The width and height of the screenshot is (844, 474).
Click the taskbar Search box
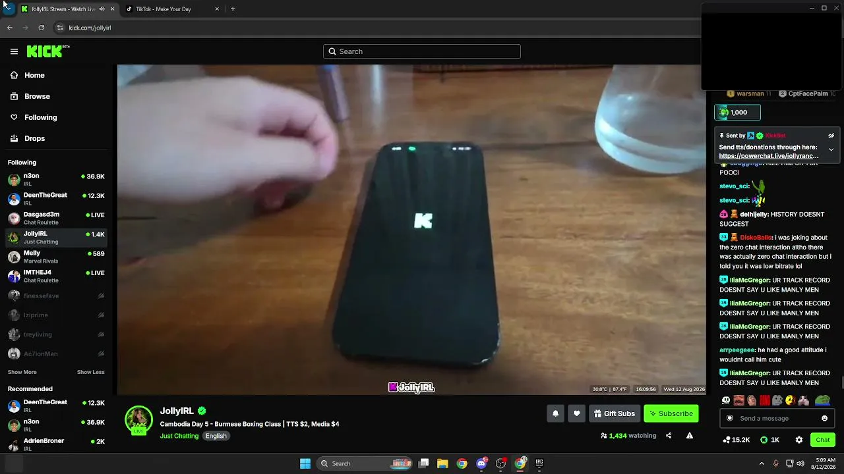click(365, 463)
